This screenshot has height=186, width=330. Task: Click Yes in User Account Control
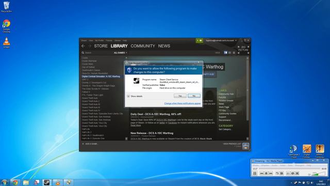click(180, 96)
